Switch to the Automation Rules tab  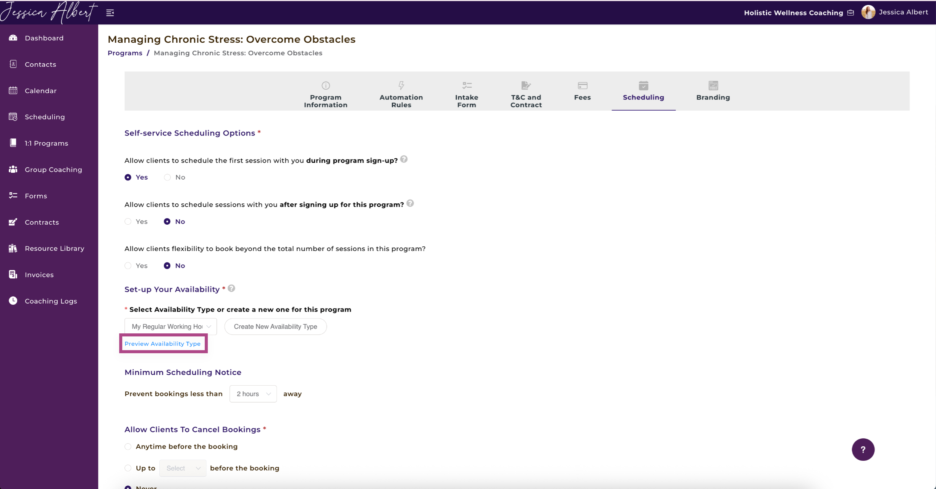(x=401, y=95)
